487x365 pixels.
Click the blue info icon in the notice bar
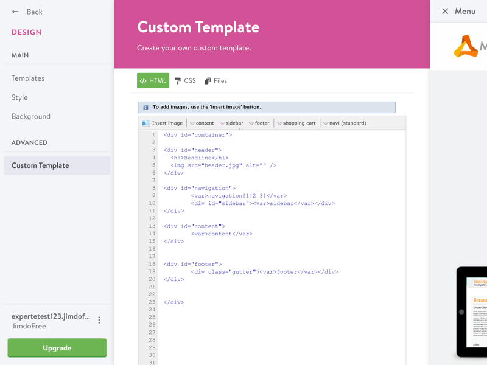tap(145, 108)
